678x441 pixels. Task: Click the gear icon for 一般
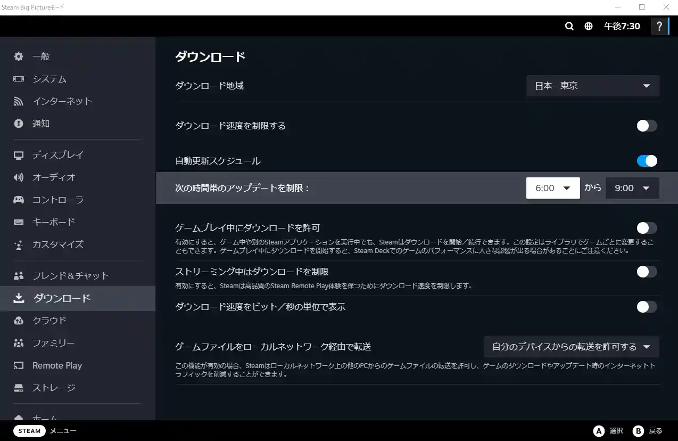coord(19,56)
